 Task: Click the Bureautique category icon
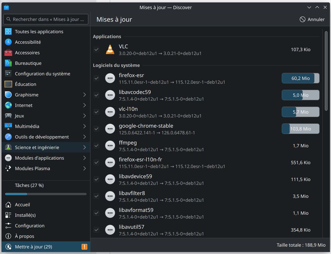coord(8,63)
